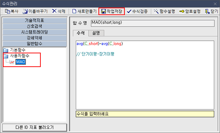Screen dimensions: 220x133
Task: Click the 함수명 input field
Action: click(x=153, y=23)
